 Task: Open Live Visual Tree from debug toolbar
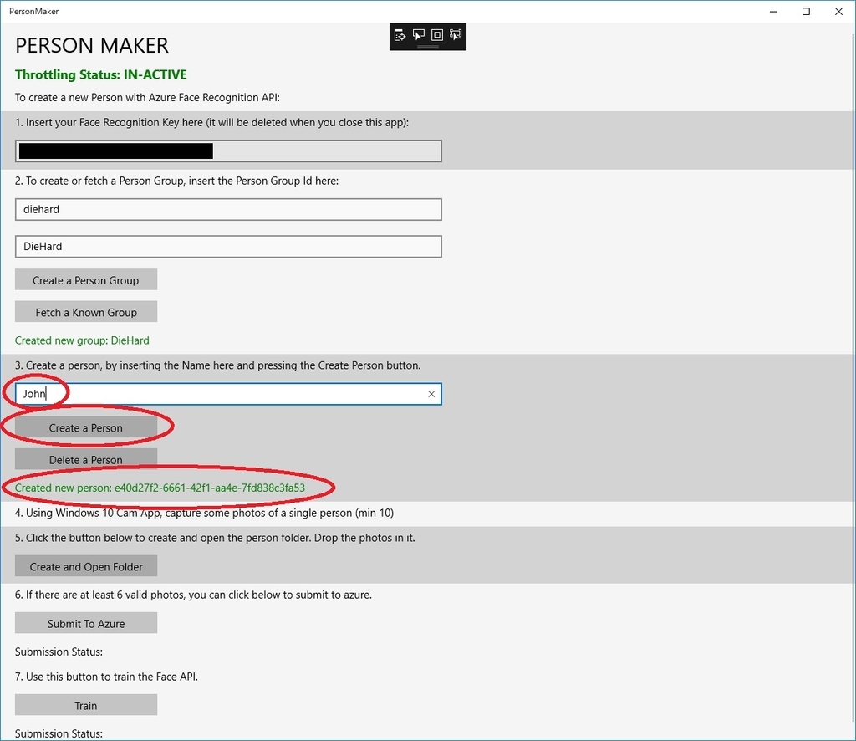coord(400,35)
